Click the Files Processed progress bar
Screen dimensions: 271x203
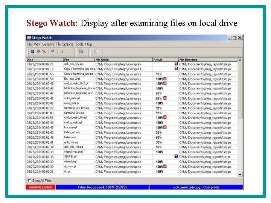point(102,187)
